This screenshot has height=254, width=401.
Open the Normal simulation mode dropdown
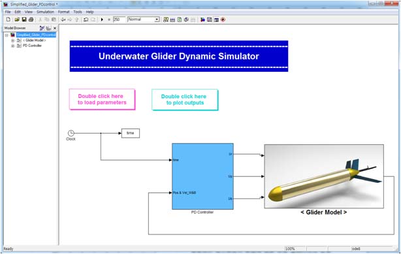click(144, 20)
